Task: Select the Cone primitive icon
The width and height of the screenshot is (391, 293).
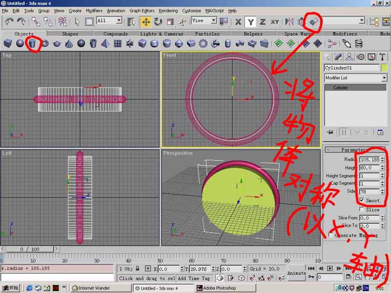Action: [x=69, y=44]
